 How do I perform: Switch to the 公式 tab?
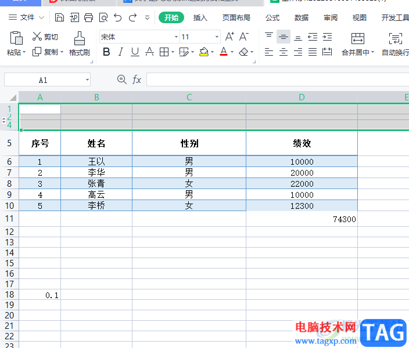pyautogui.click(x=272, y=18)
